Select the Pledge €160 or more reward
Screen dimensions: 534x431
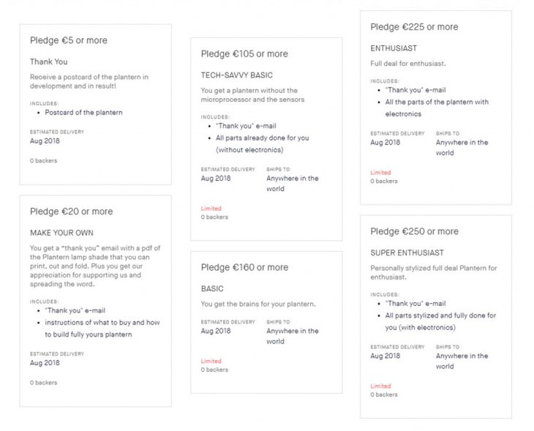tap(244, 267)
